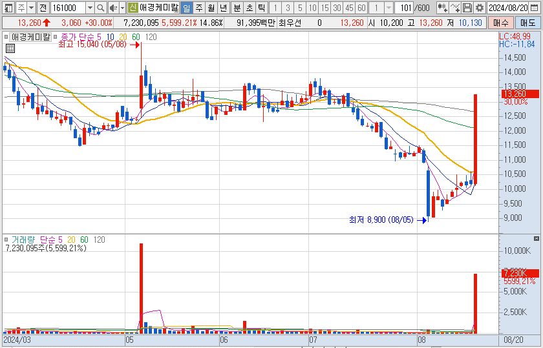Click the LC:48.99 indicator text
The width and height of the screenshot is (543, 348).
[515, 37]
